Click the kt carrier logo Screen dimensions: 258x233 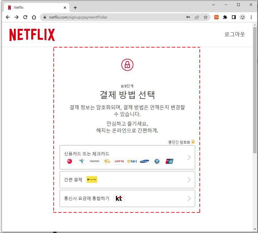tap(119, 198)
